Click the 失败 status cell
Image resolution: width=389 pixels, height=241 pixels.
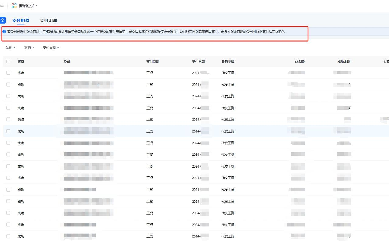(21, 120)
